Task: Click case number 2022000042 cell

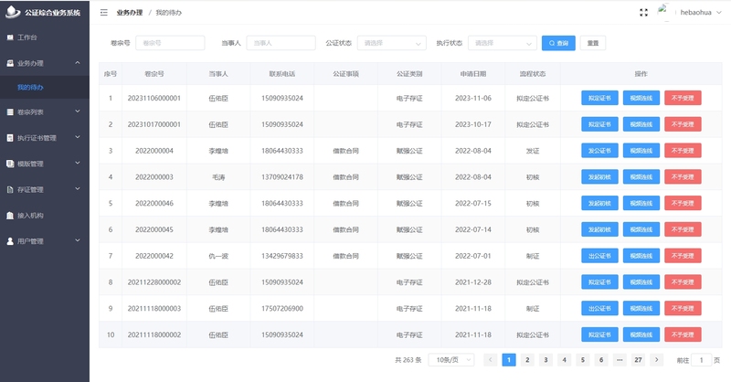Action: click(154, 256)
